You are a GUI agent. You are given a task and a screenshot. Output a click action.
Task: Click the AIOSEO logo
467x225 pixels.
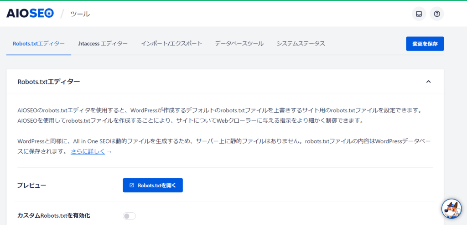30,14
